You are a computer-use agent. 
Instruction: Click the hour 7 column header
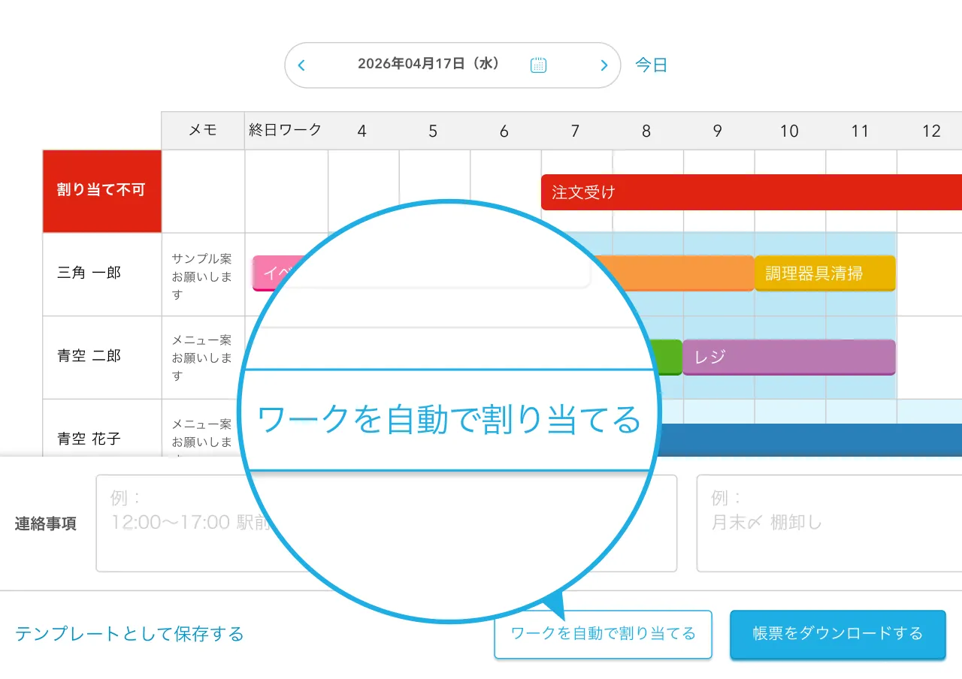576,131
